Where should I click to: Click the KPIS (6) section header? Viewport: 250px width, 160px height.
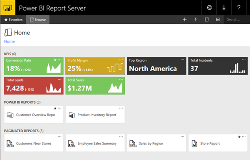10,54
